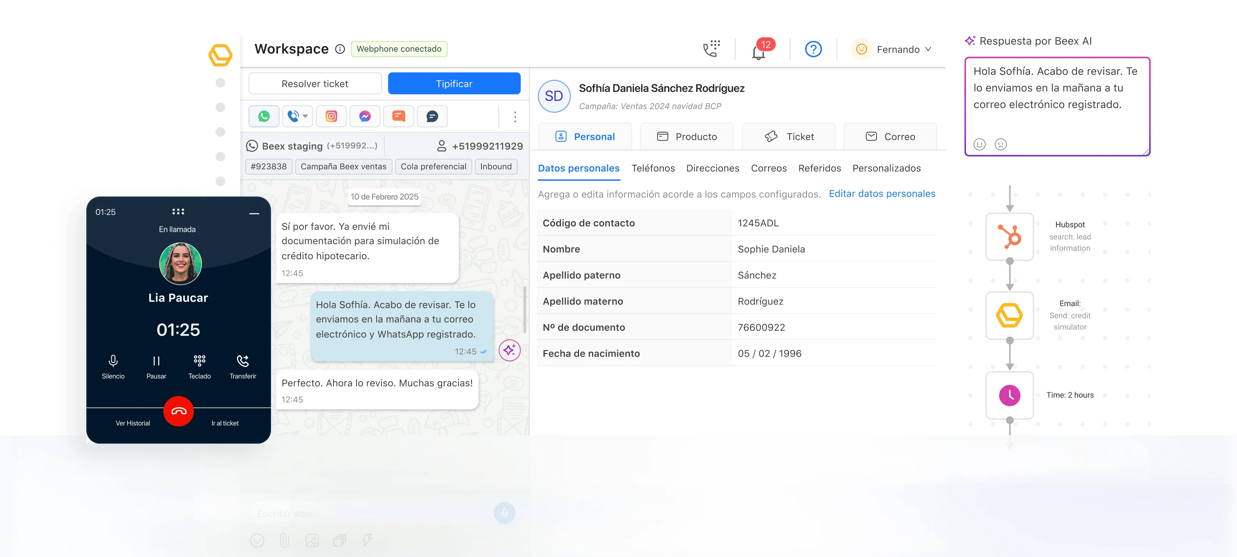The height and width of the screenshot is (557, 1237).
Task: Click the chat vertical scrollbar
Action: 525,309
